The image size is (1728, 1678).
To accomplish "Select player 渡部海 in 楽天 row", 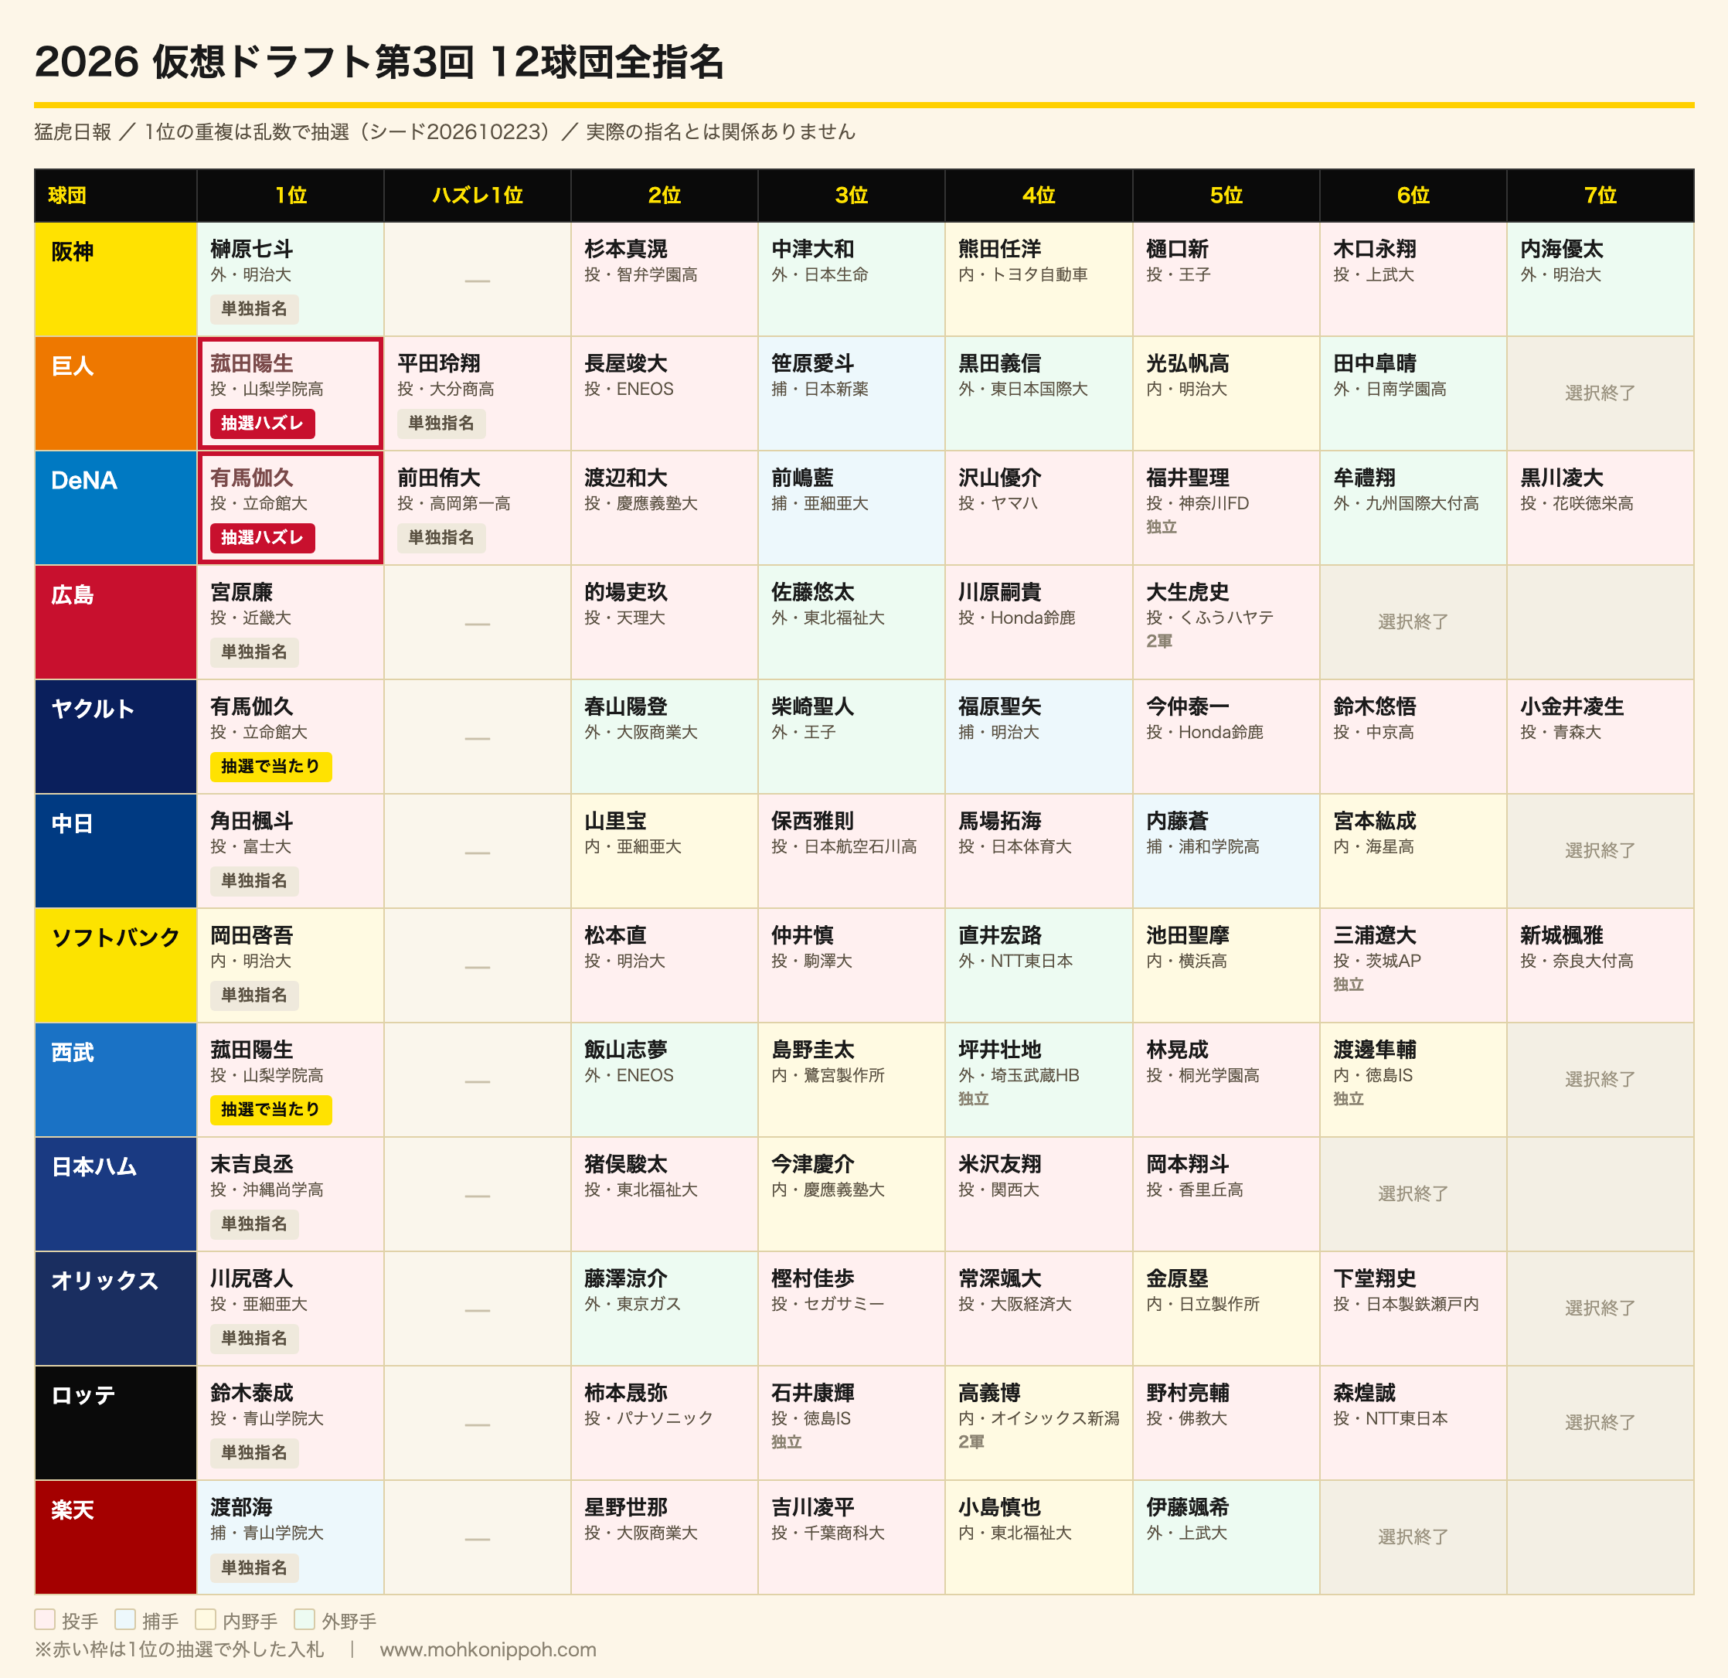I will (x=290, y=1536).
